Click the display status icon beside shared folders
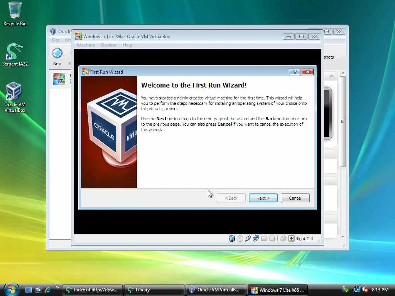The height and width of the screenshot is (296, 395). (x=272, y=238)
